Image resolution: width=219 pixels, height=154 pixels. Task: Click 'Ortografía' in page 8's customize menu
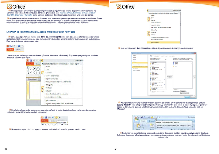click(49, 85)
